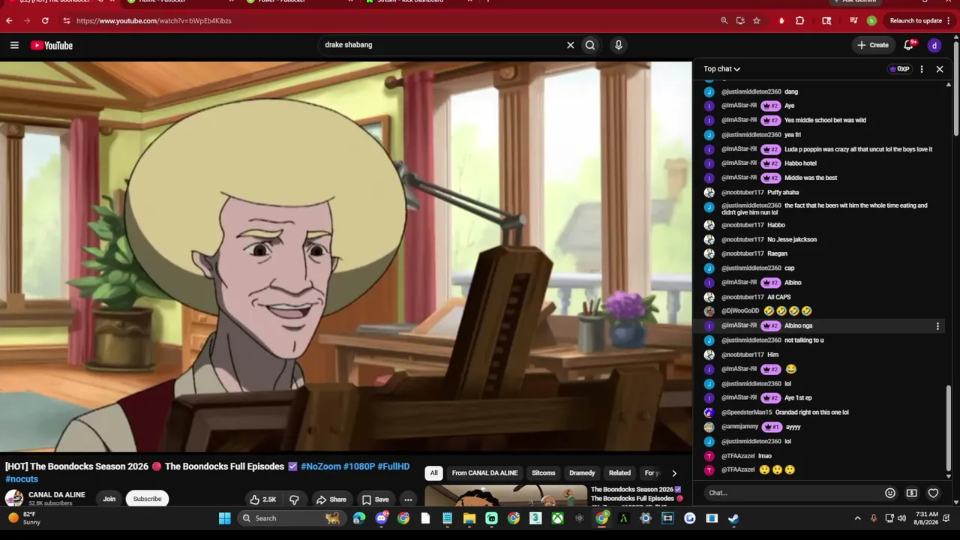Bookmark this page with the star icon
Screen dimensions: 960x540
click(x=757, y=21)
